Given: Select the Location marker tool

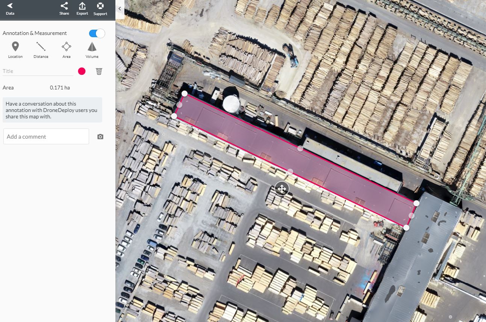Looking at the screenshot, I should 15,50.
